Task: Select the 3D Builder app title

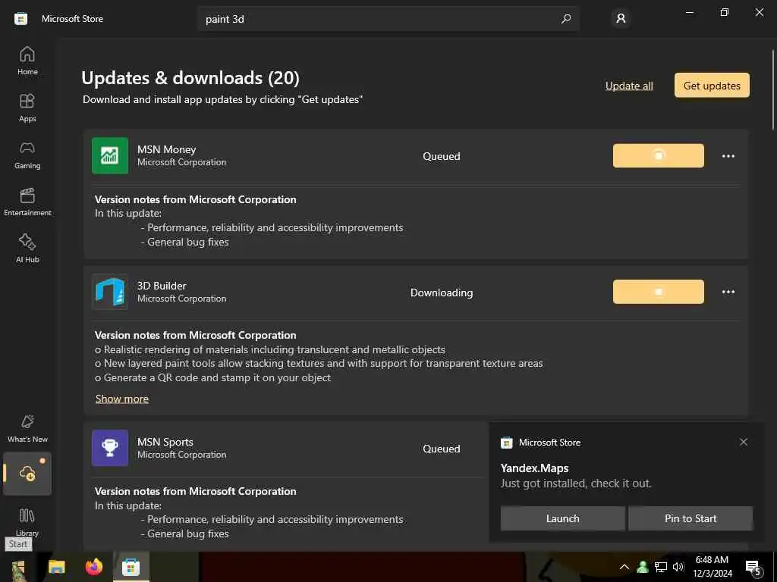Action: pyautogui.click(x=162, y=286)
